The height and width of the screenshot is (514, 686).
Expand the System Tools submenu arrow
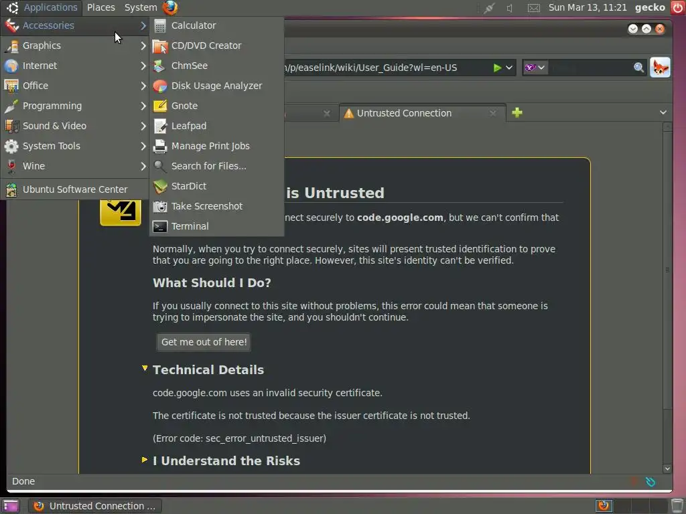(x=143, y=146)
